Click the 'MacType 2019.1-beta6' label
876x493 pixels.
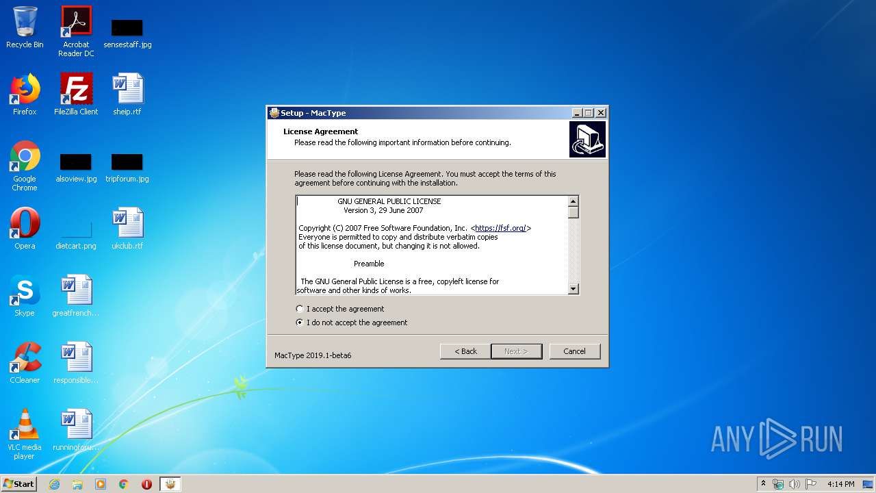pyautogui.click(x=313, y=355)
